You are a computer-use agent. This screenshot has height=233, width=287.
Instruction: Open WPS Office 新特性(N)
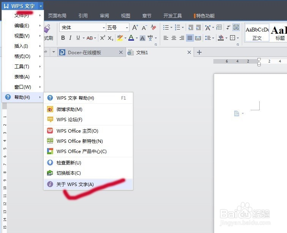[88, 141]
